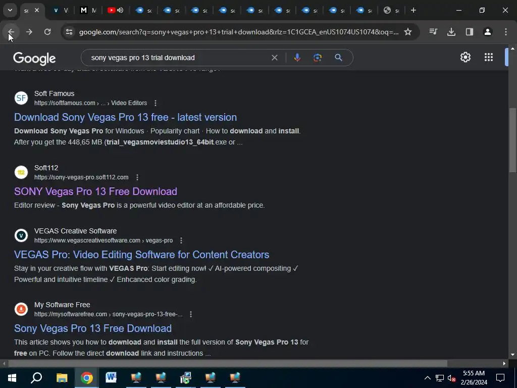This screenshot has height=388, width=517.
Task: Focus the browser address bar URL
Action: point(239,32)
